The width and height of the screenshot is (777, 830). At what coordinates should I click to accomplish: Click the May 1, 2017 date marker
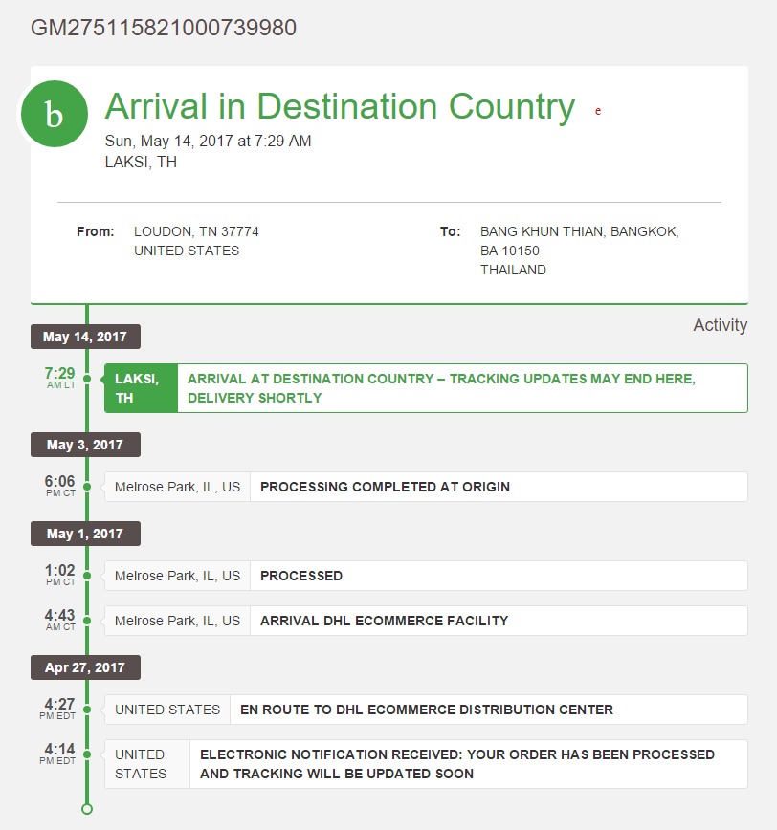point(85,534)
